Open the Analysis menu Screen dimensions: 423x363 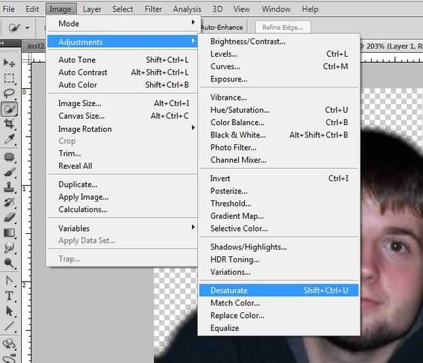[187, 9]
